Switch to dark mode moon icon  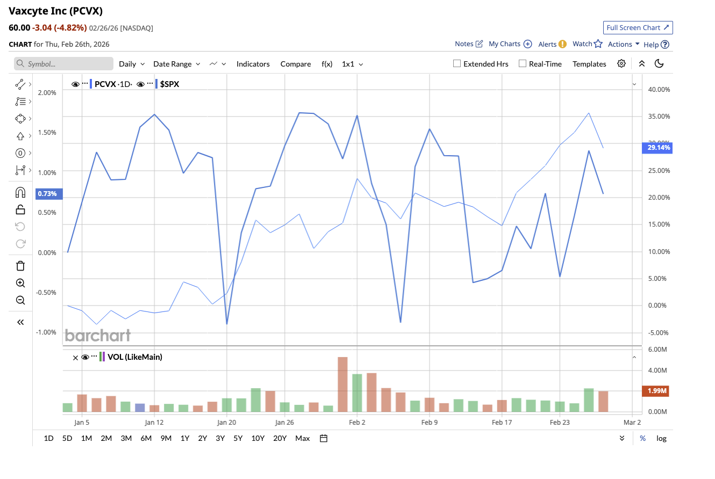click(659, 63)
